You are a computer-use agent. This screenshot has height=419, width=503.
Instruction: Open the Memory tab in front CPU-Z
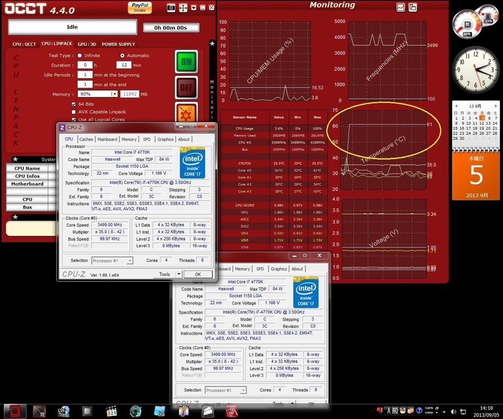(129, 139)
